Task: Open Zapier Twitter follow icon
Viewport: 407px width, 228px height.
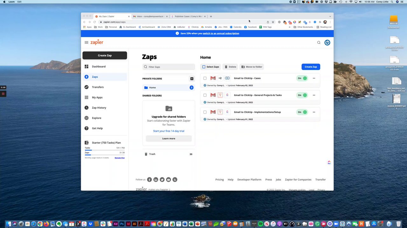Action: tap(162, 180)
